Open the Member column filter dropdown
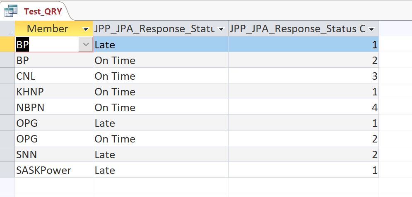The height and width of the screenshot is (197, 412). tap(86, 29)
